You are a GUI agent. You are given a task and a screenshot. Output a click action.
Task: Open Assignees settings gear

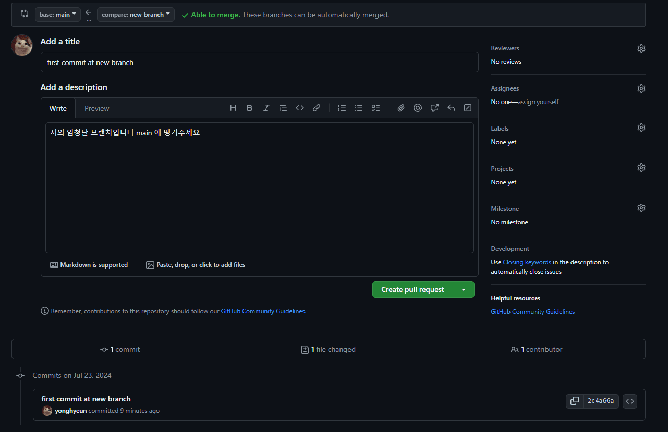(x=641, y=88)
